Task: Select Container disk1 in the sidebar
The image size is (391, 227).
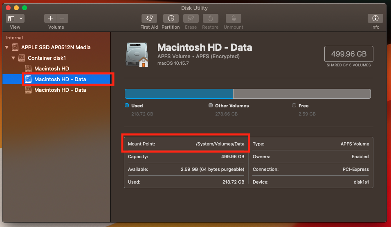Action: click(x=47, y=58)
